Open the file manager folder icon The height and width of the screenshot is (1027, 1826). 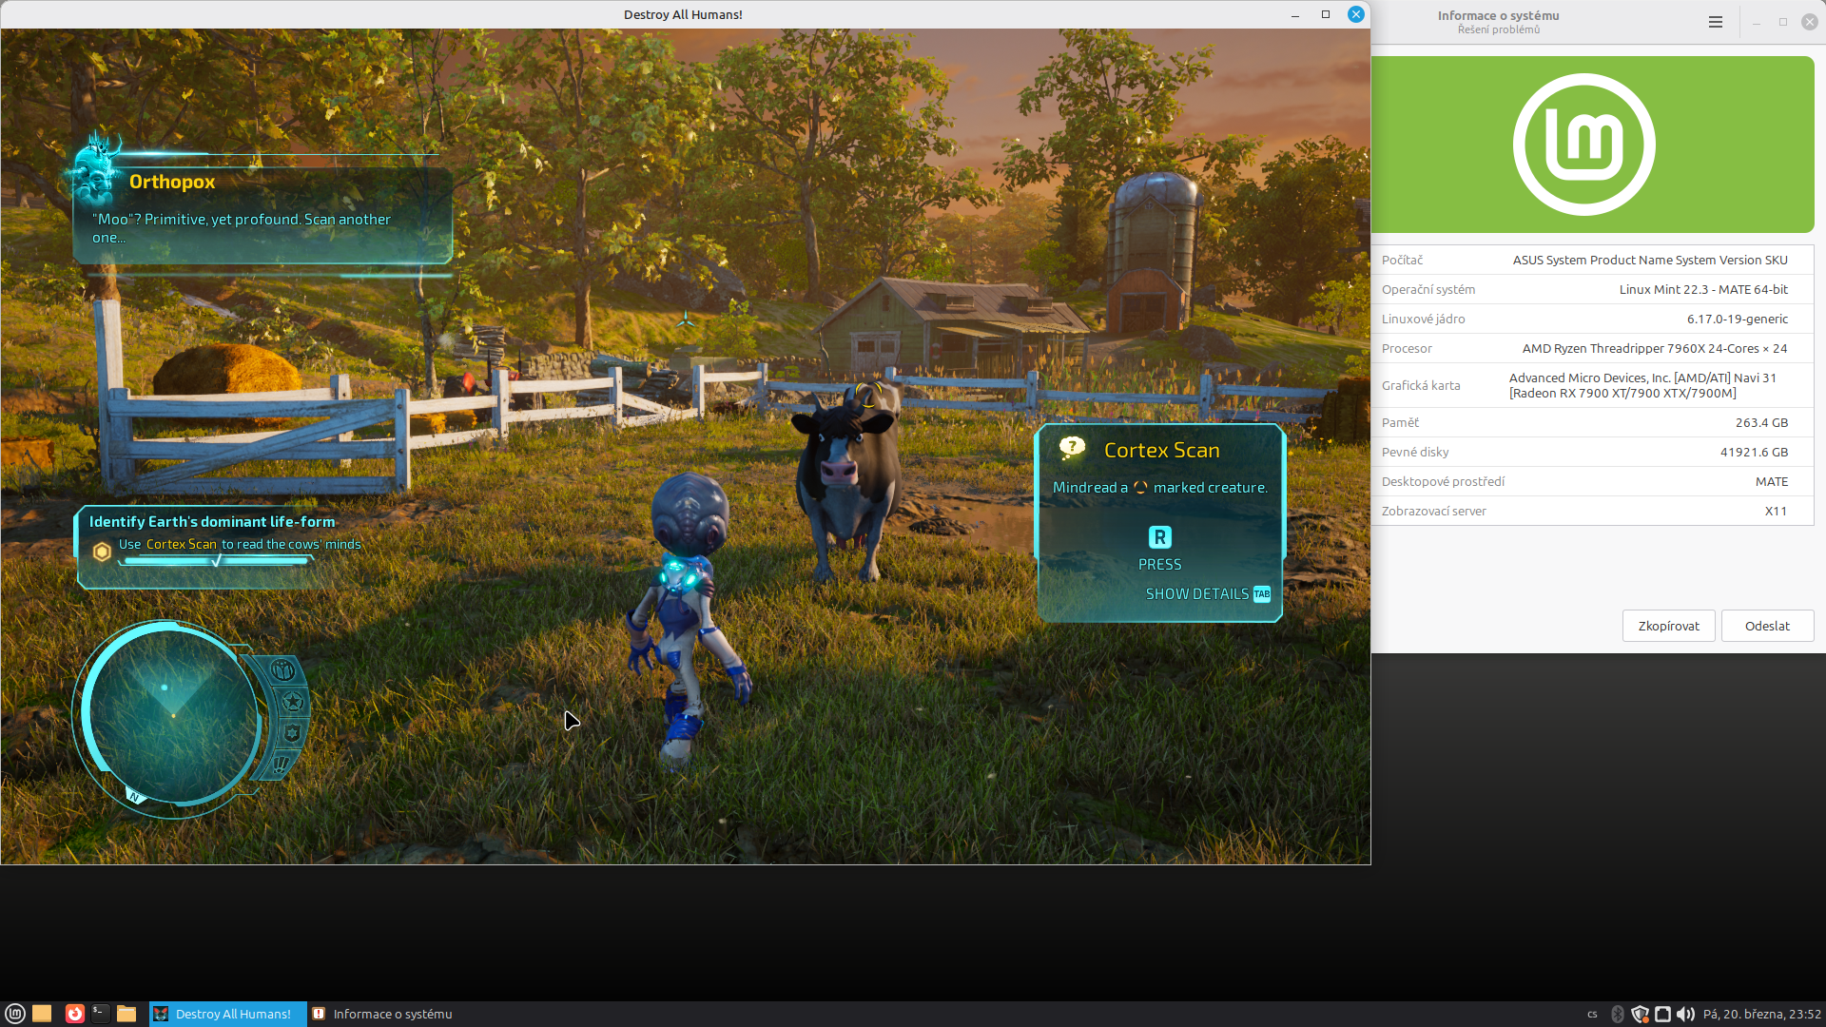(126, 1014)
